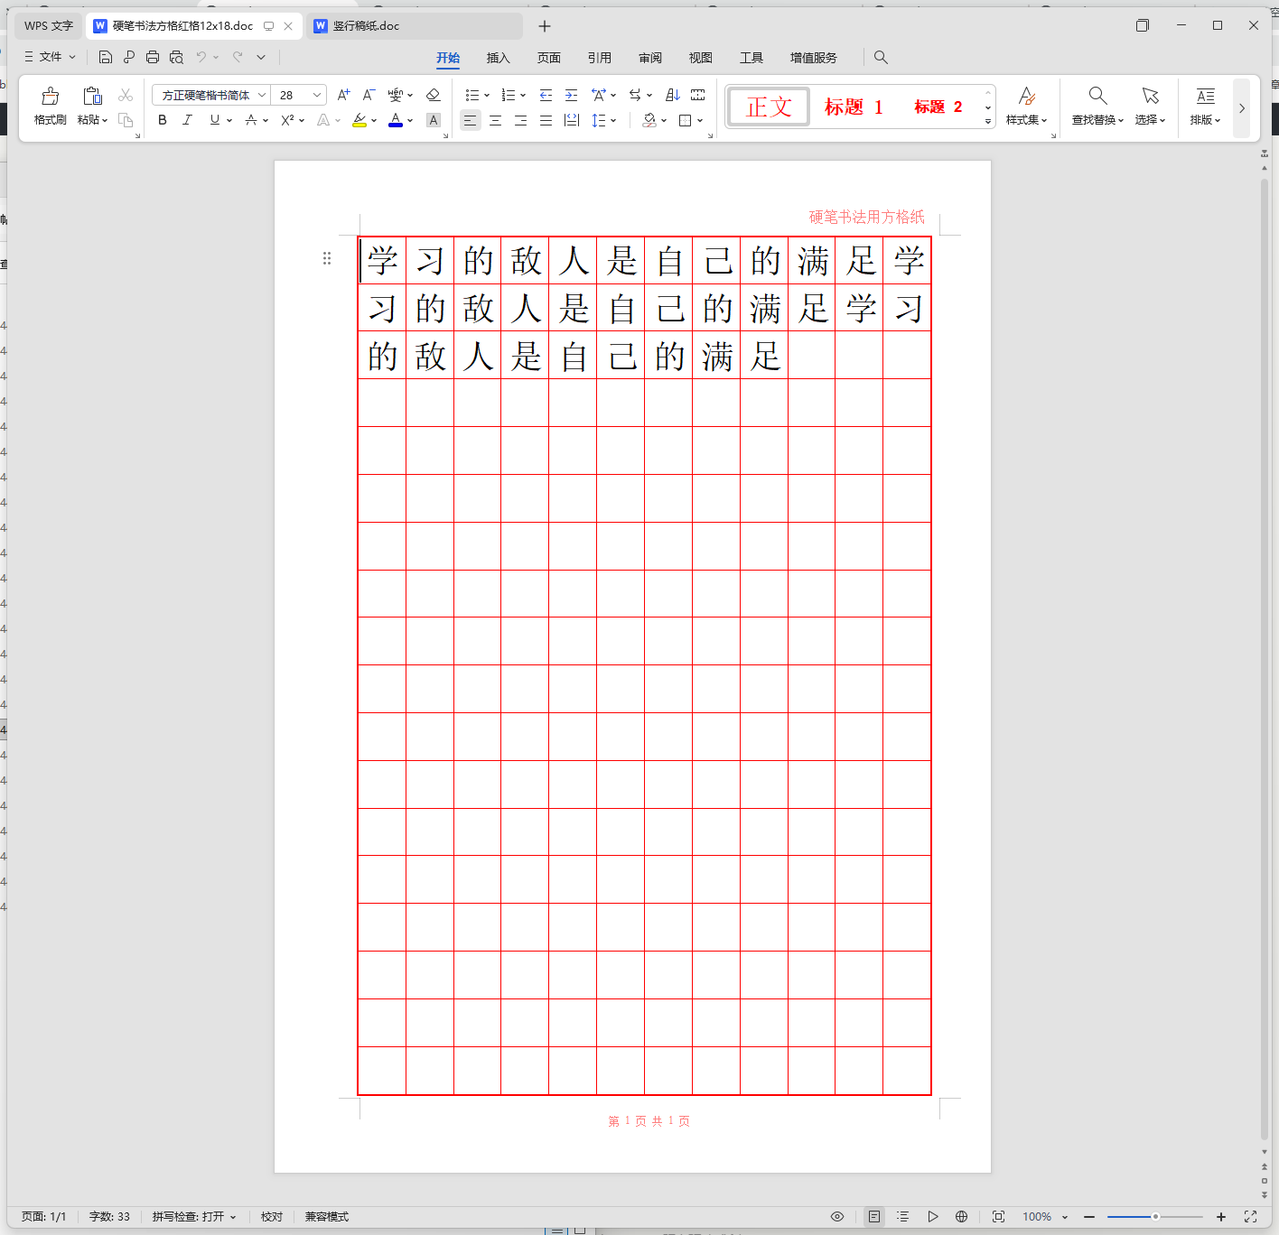
Task: Apply the 标题 1 heading style
Action: pos(854,107)
